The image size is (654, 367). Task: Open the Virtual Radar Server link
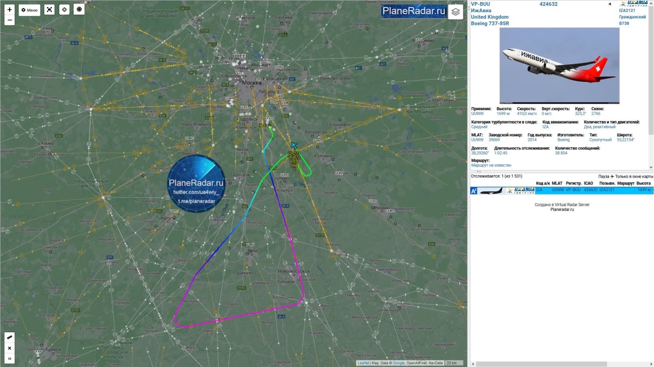pyautogui.click(x=573, y=205)
